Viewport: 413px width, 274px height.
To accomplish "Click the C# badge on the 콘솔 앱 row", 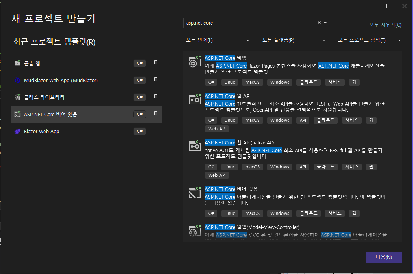I will (x=140, y=63).
